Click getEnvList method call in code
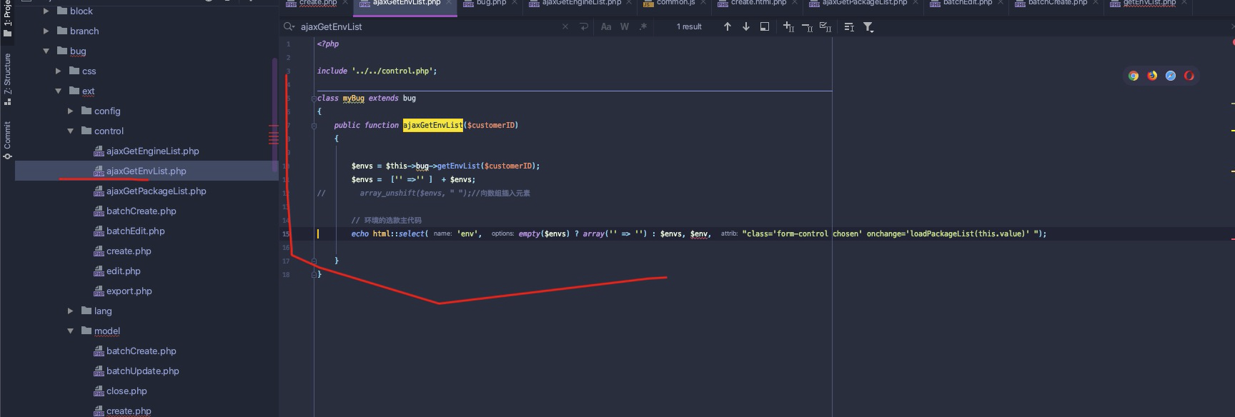This screenshot has width=1235, height=417. (x=458, y=166)
